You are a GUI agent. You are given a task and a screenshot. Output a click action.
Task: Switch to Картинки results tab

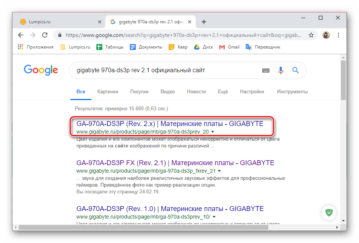point(108,92)
